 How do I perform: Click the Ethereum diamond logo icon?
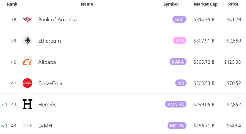click(x=27, y=41)
